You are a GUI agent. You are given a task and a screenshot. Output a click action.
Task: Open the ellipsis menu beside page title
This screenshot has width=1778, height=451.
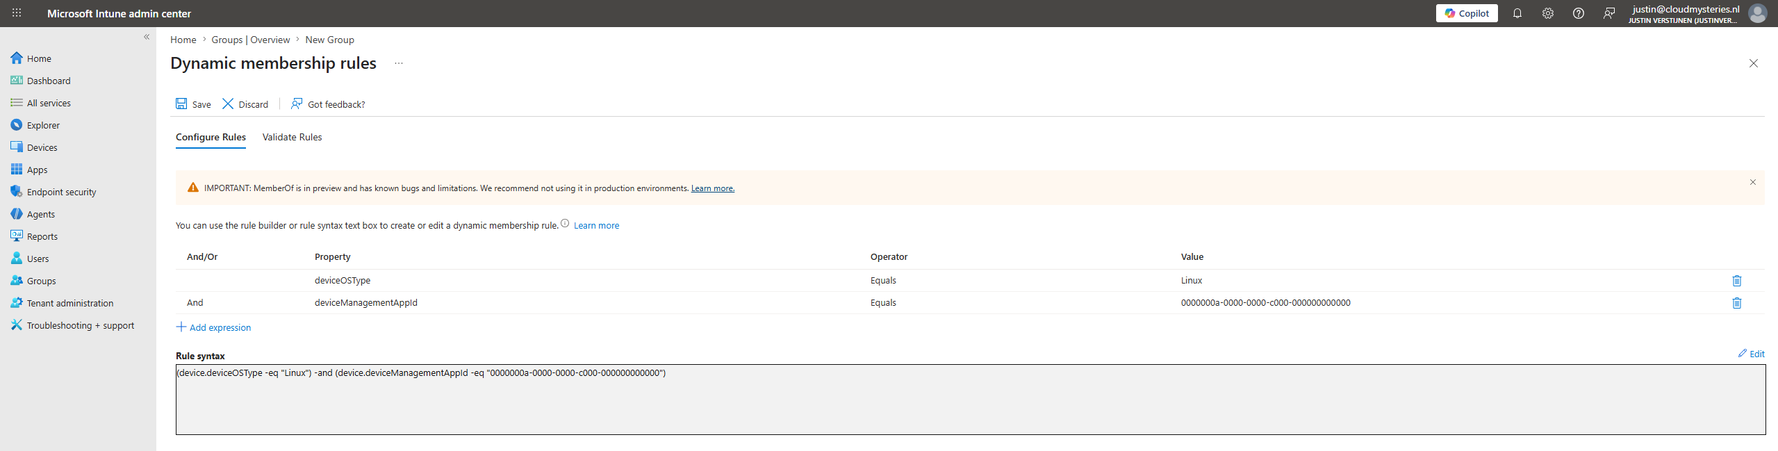[399, 63]
